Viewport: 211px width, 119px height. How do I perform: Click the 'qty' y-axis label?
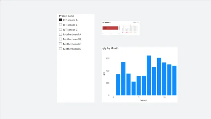[104, 74]
